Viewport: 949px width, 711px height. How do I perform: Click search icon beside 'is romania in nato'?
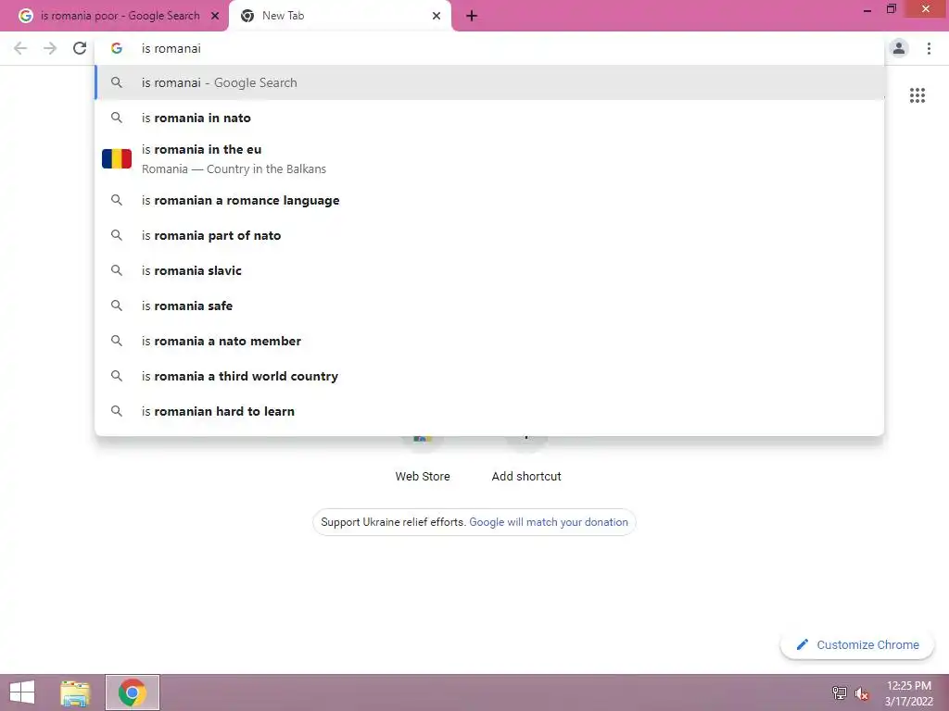[117, 118]
